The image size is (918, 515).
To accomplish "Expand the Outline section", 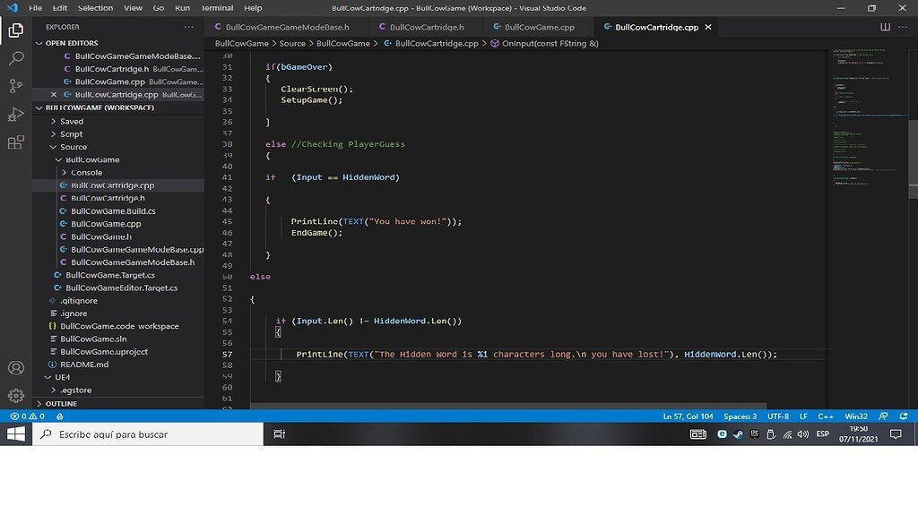I will click(61, 404).
